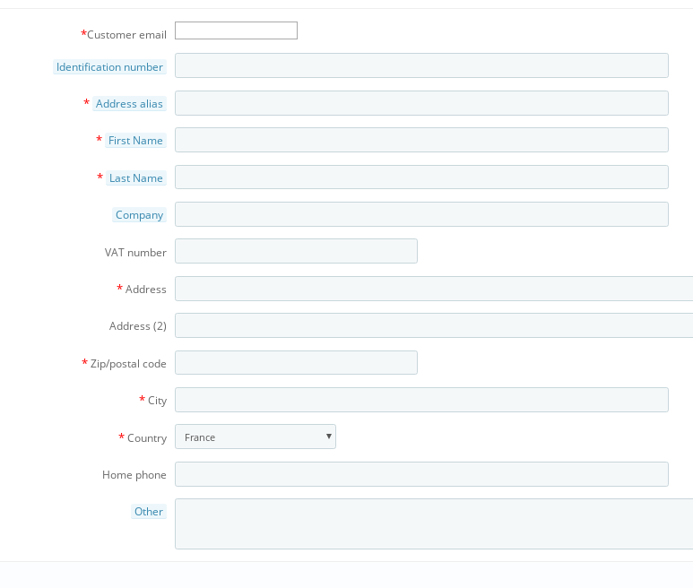693x588 pixels.
Task: Click the Home phone input field
Action: tap(421, 474)
